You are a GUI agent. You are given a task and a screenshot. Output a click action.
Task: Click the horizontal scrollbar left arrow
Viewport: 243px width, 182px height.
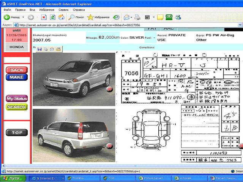point(3,166)
